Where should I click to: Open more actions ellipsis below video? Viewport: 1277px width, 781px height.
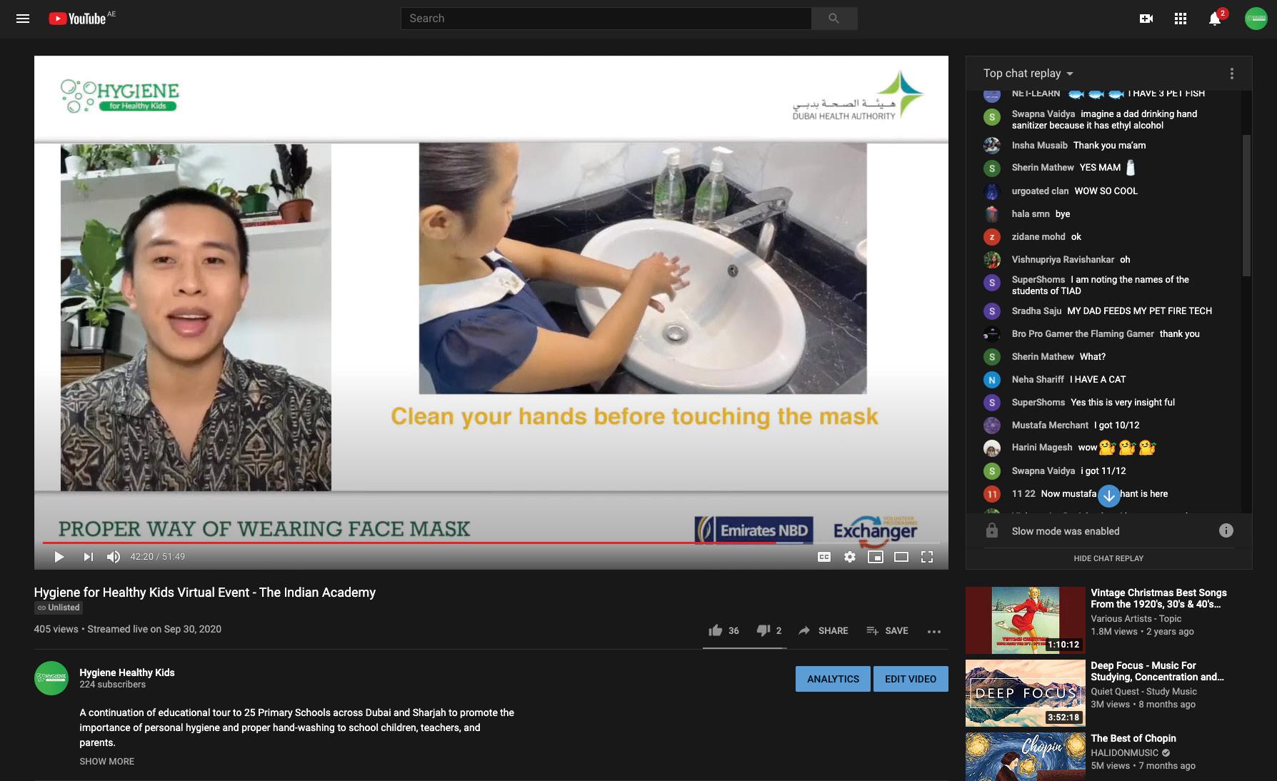pos(933,631)
